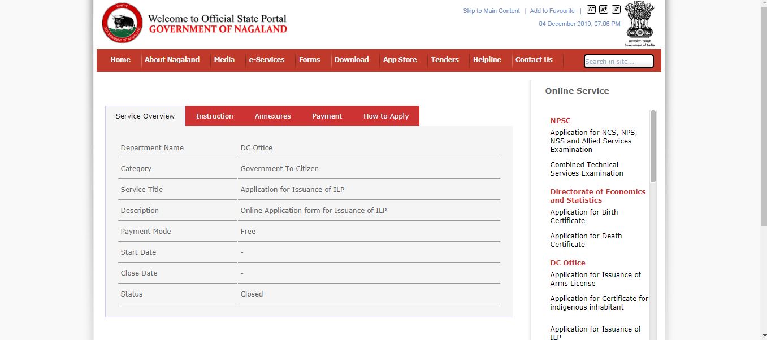Open Combined Technical Services Examination link

(x=587, y=169)
